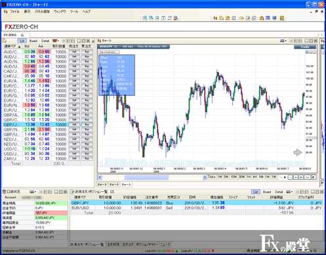Click chart scrollbar left arrow
This screenshot has height=255, width=326.
100,177
